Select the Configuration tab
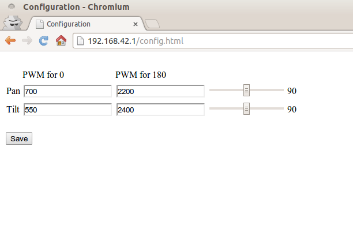This screenshot has width=353, height=233. point(81,24)
